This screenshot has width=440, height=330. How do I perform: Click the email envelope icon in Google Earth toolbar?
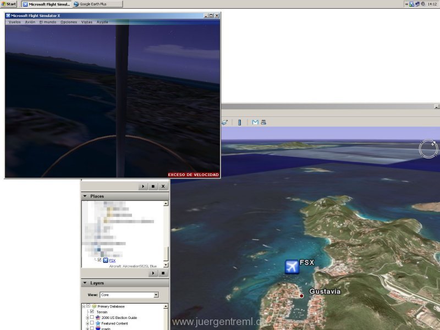click(255, 122)
